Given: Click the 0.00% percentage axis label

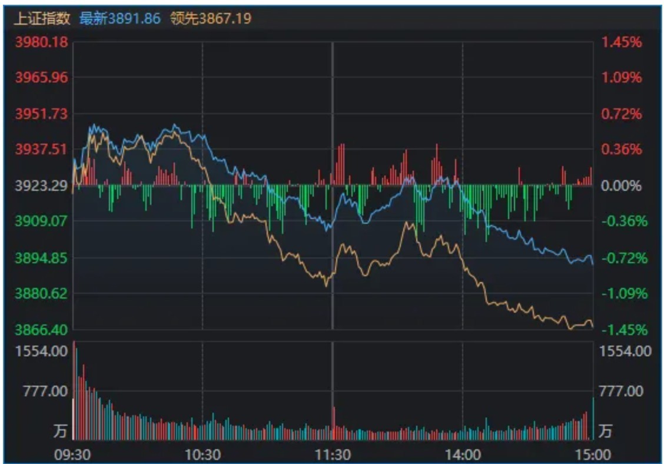Looking at the screenshot, I should click(621, 185).
